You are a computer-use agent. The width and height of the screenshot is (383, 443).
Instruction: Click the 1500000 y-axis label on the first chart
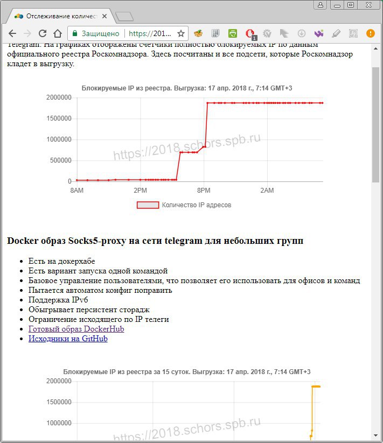click(x=59, y=118)
